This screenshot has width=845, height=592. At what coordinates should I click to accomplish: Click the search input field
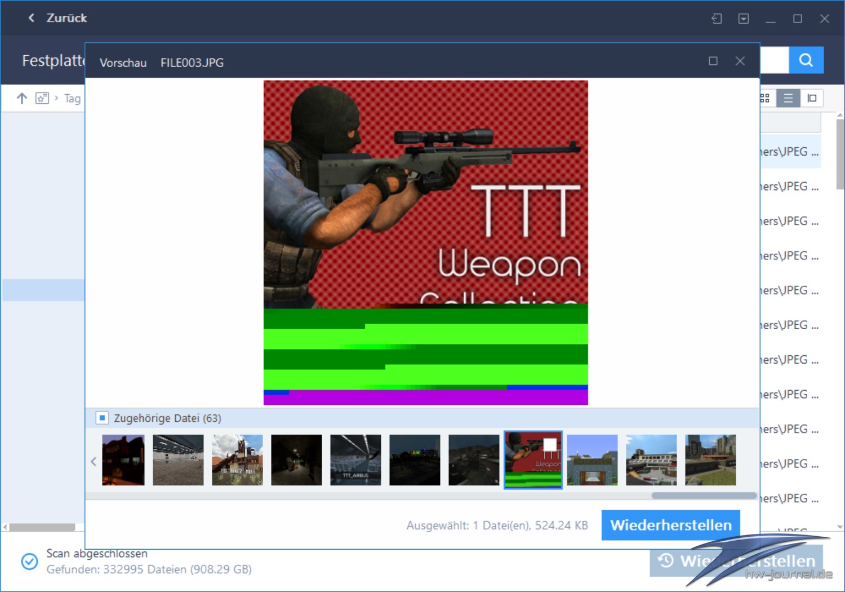tap(774, 60)
